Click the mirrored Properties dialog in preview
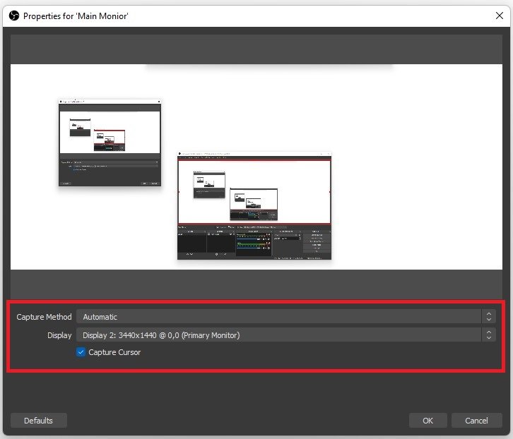The image size is (513, 439). pyautogui.click(x=109, y=143)
